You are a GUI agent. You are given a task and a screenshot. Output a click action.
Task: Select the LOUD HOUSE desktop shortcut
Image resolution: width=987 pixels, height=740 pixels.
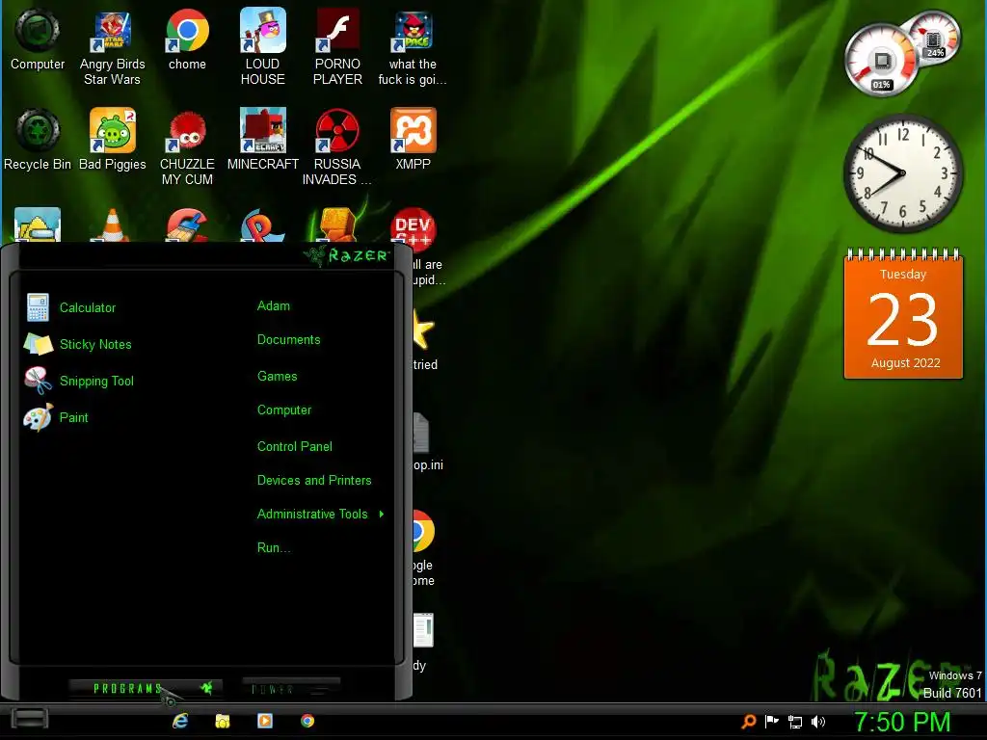262,48
